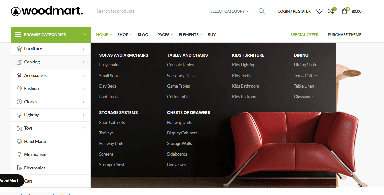Click the Toys rocking horse icon

19,128
